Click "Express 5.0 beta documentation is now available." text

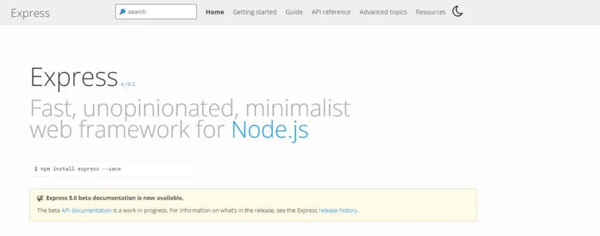click(x=115, y=198)
